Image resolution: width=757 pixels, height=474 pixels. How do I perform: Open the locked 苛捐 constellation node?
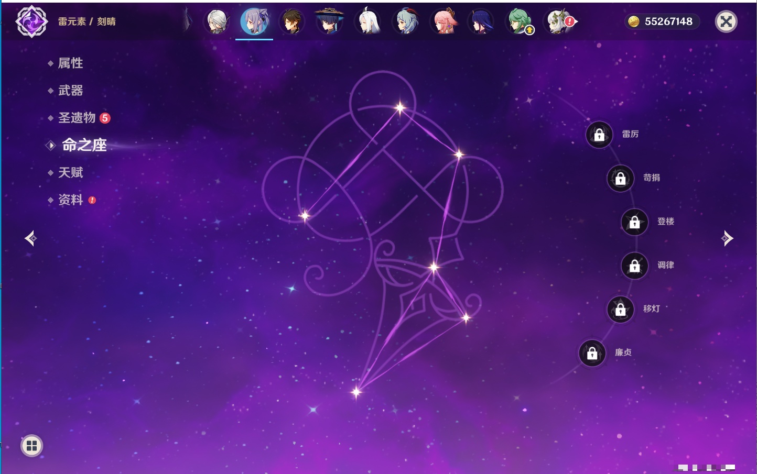[x=621, y=178]
